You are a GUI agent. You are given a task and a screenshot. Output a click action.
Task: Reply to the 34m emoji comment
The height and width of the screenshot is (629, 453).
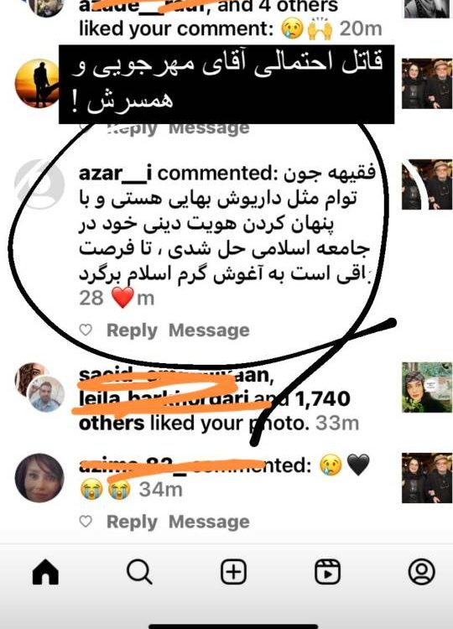click(x=132, y=522)
